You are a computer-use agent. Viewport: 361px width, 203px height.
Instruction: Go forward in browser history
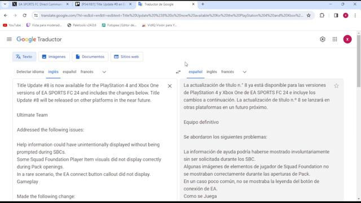click(x=15, y=15)
